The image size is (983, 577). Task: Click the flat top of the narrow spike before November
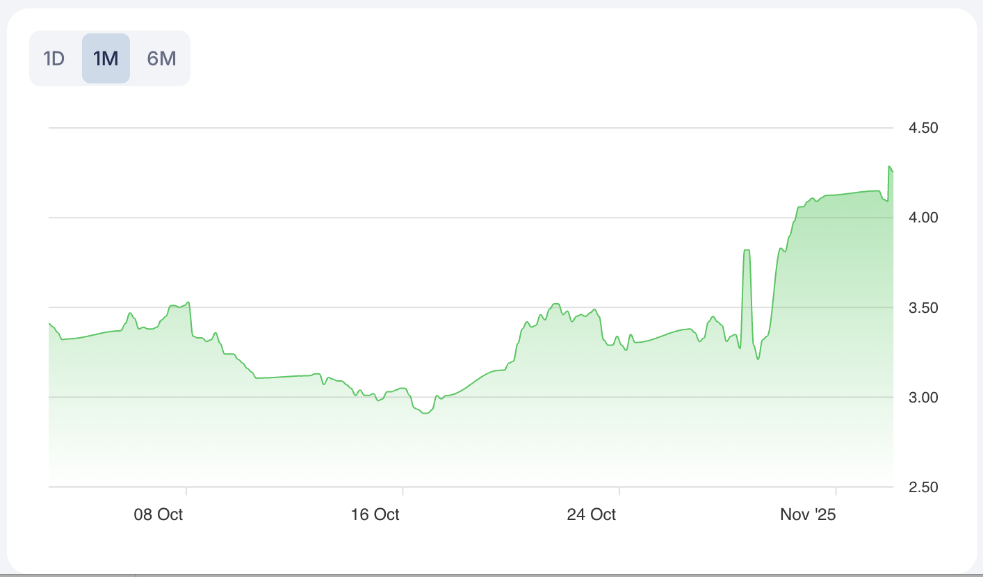[x=747, y=250]
